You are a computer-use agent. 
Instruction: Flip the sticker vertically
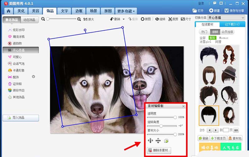[x=158, y=141]
